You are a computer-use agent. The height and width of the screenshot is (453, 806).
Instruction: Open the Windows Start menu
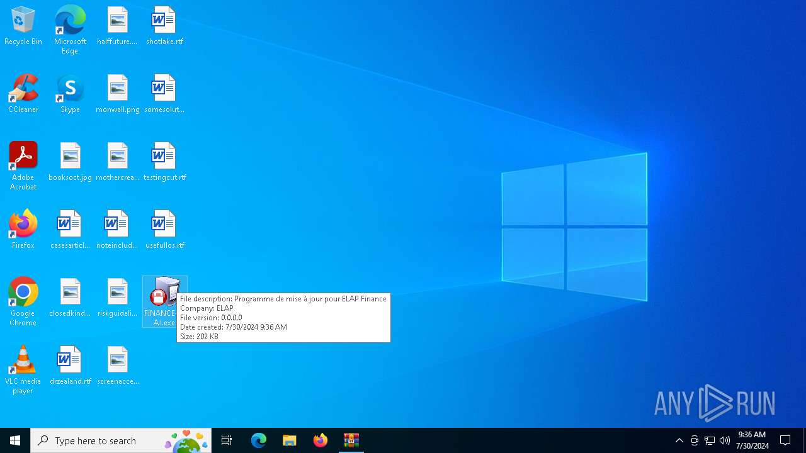click(15, 440)
